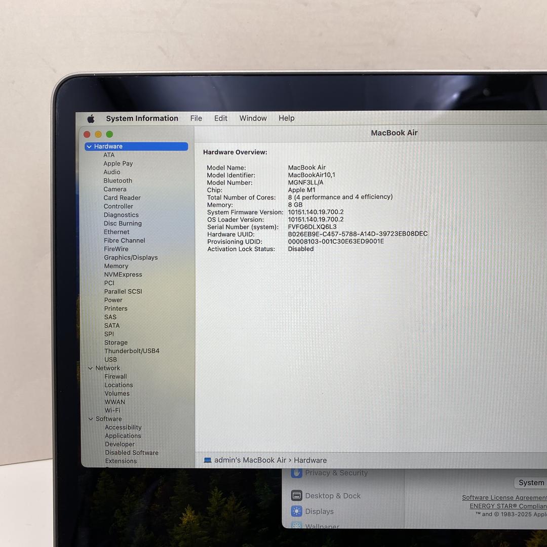The height and width of the screenshot is (547, 547).
Task: Select Wi-Fi under Network
Action: [x=112, y=410]
